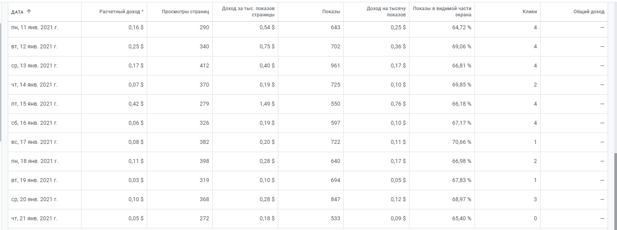Click the 0,42 $ estimated revenue cell

click(136, 104)
